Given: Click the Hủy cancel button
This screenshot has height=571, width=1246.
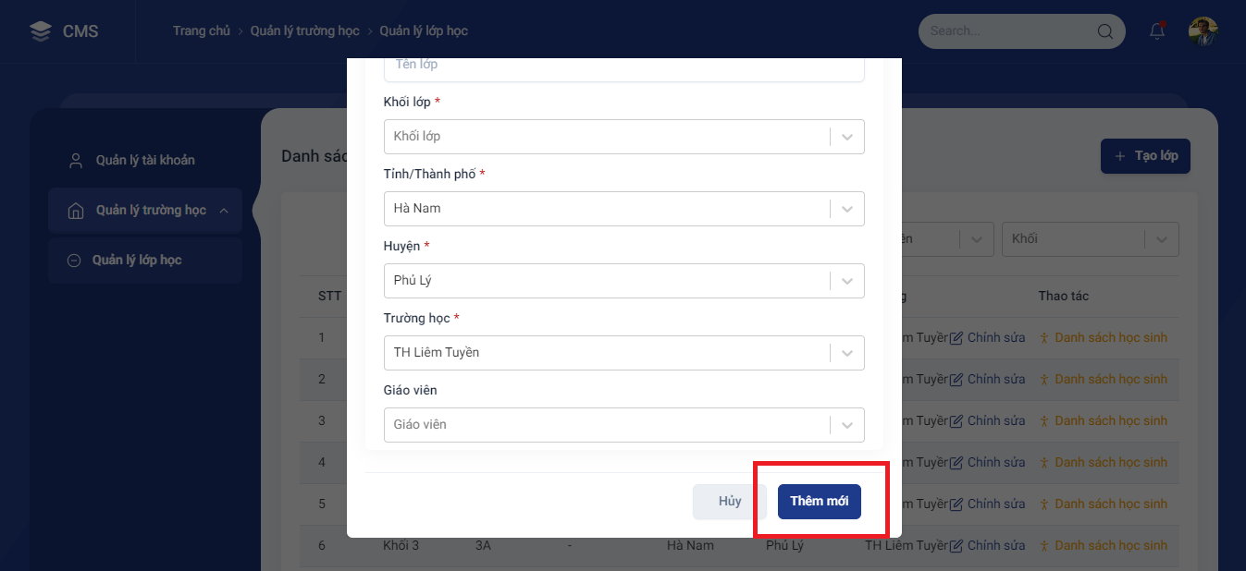Looking at the screenshot, I should [x=730, y=502].
